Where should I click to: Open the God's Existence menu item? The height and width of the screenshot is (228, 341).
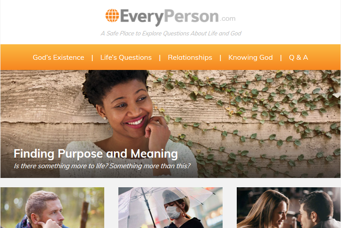pos(58,57)
